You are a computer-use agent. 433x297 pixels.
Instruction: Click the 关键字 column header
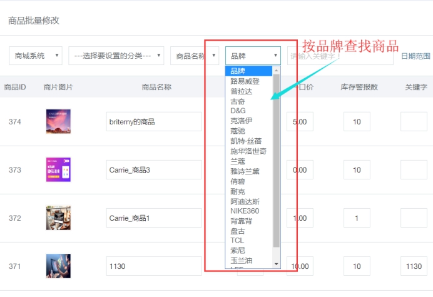pyautogui.click(x=416, y=87)
